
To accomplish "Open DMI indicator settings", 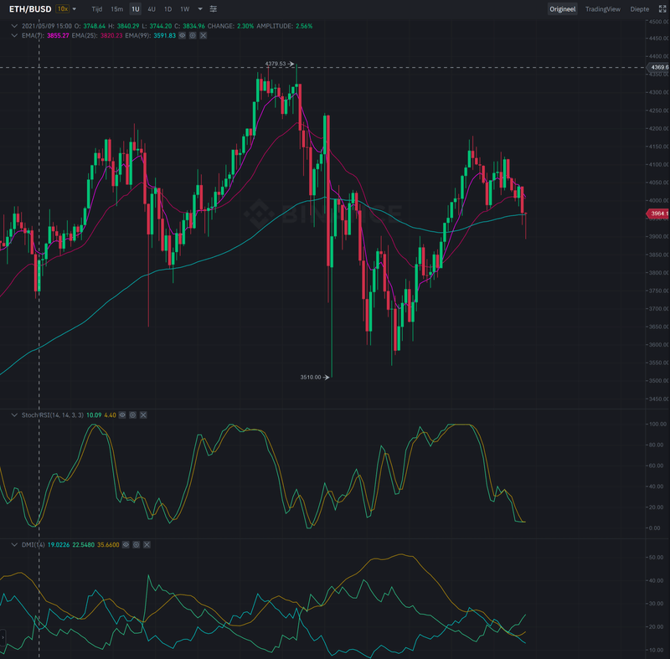I will 135,544.
